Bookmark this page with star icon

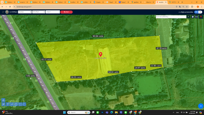pyautogui.click(x=187, y=7)
